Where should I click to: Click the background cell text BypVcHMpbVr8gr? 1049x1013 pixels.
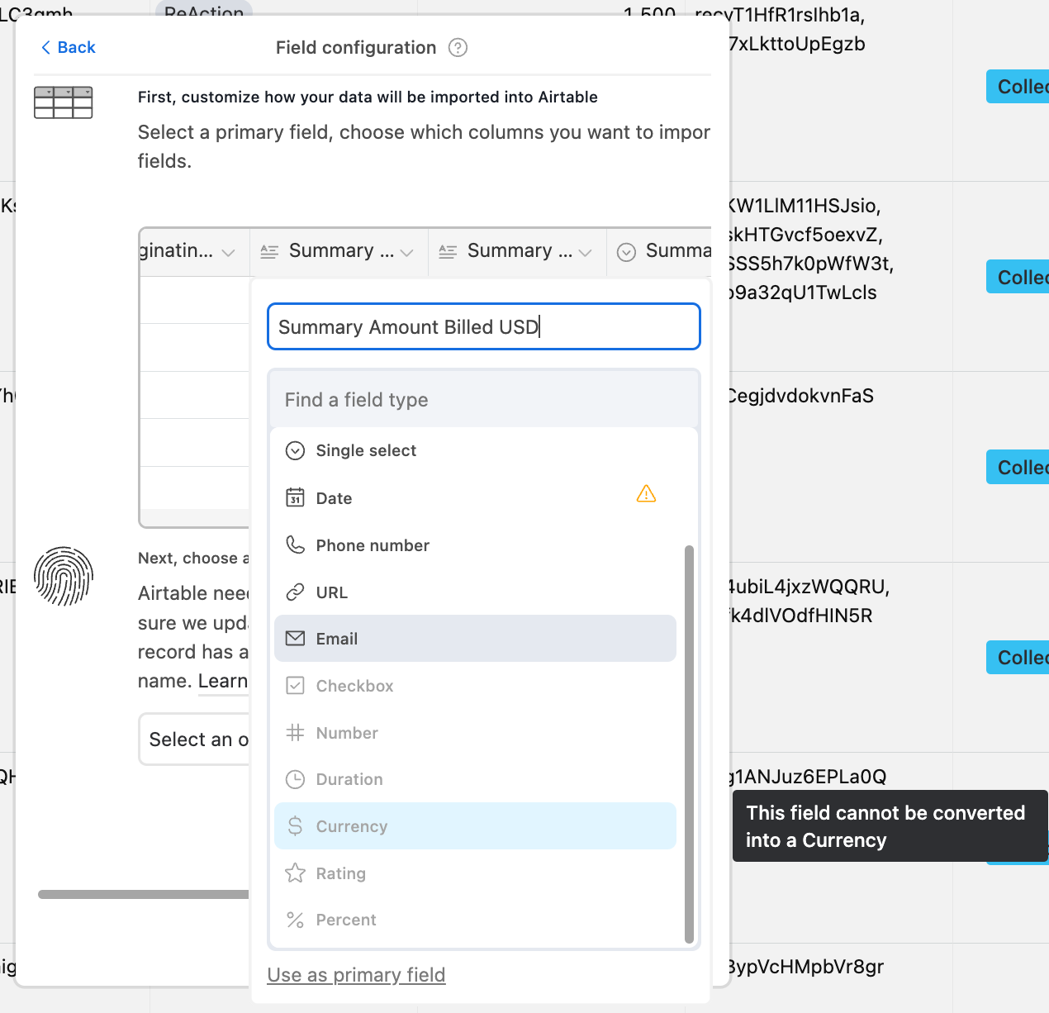coord(806,967)
